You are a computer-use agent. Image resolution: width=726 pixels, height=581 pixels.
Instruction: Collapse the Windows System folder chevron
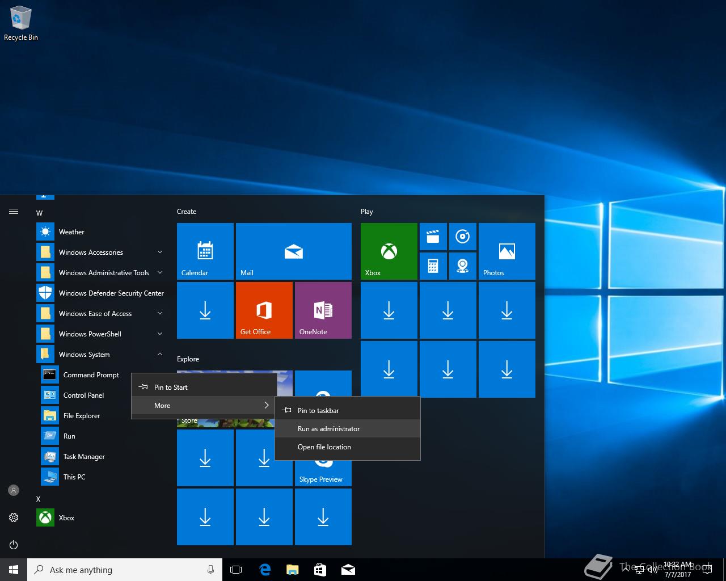pos(160,354)
